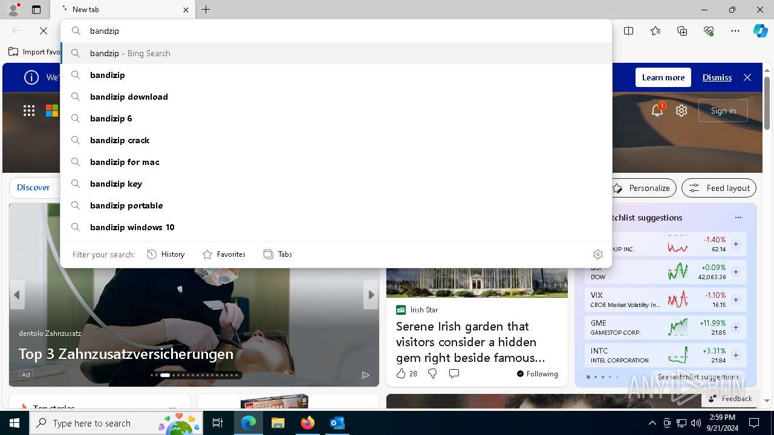Choose 'bandizip crack' suggestion
This screenshot has width=774, height=435.
click(x=336, y=140)
